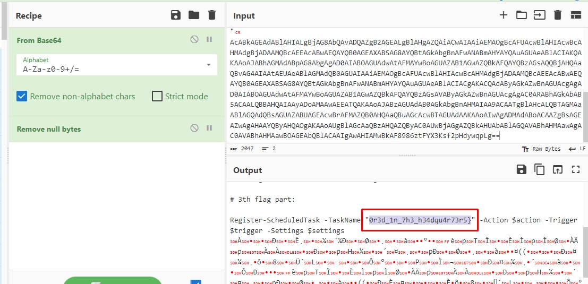Viewport: 588px width, 284px height.
Task: Set breakpoint on From Base64 operation
Action: [209, 39]
